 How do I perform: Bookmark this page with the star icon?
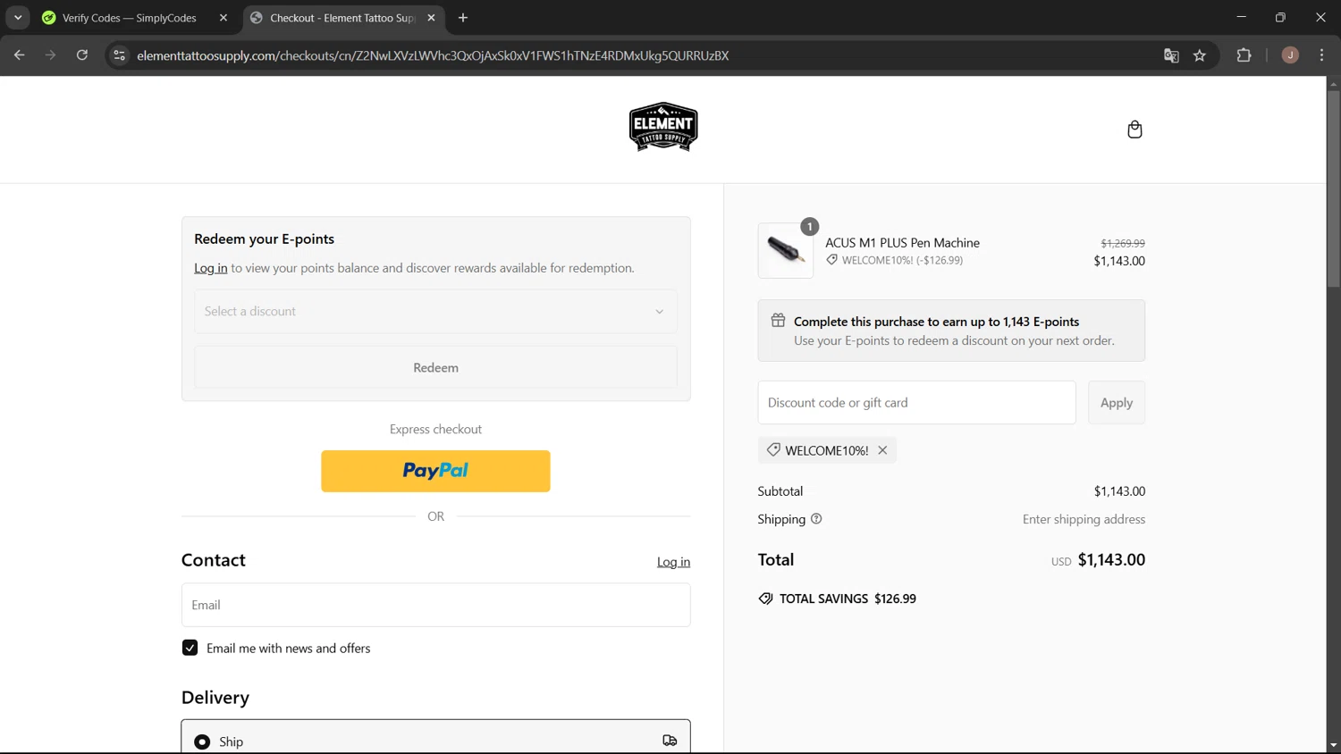click(1200, 55)
